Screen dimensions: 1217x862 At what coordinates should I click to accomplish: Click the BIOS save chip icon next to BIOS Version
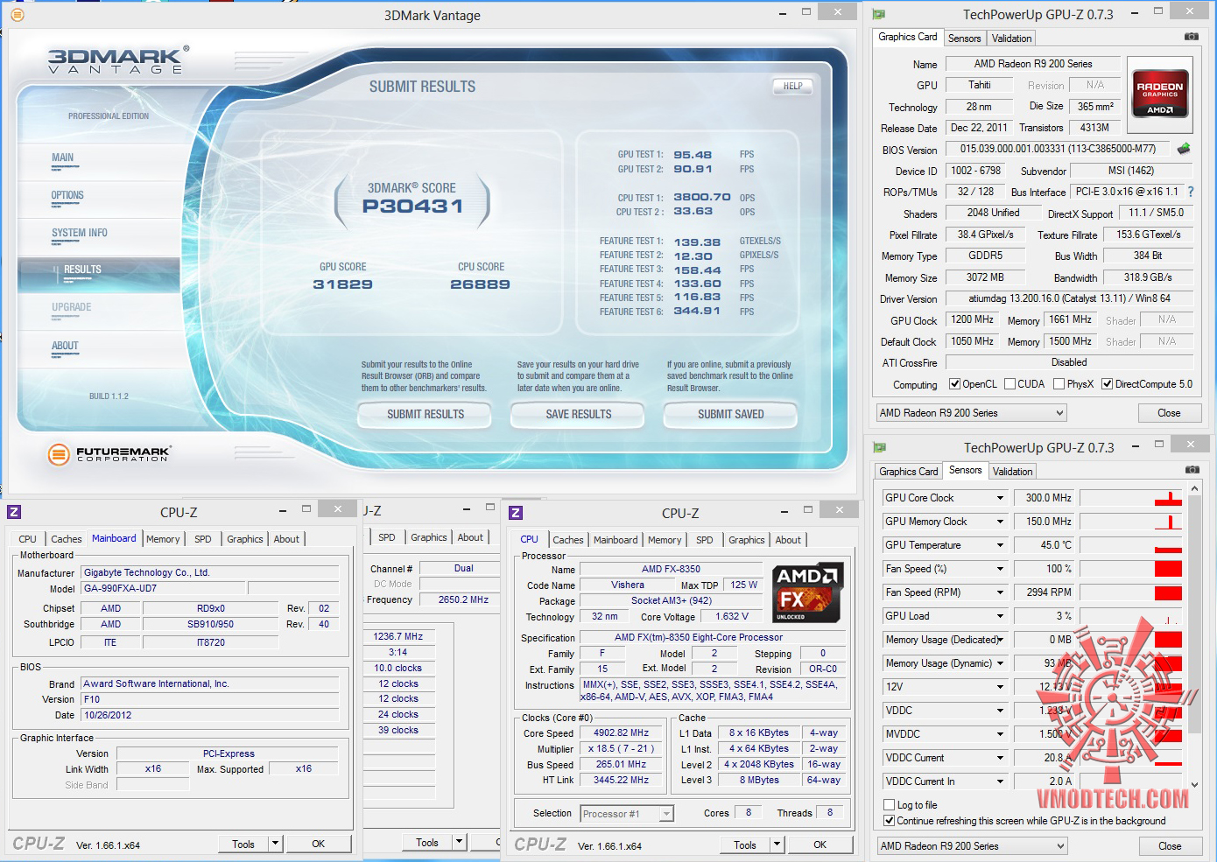click(1184, 149)
